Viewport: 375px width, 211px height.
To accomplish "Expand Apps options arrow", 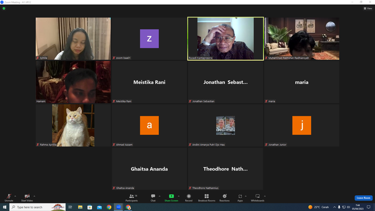I will pos(246,196).
